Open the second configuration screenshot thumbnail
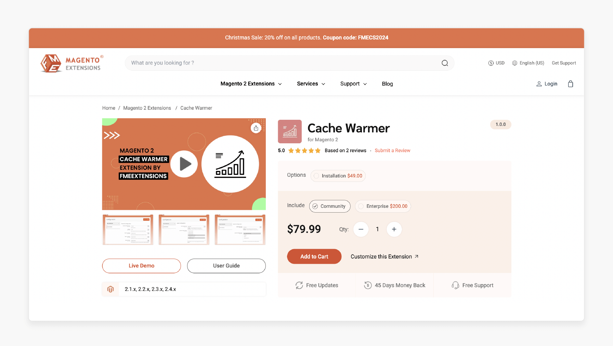 (184, 230)
